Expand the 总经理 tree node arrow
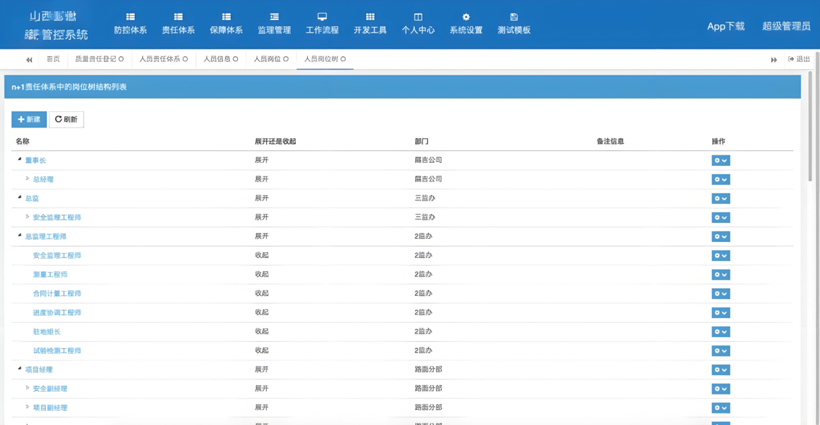820x425 pixels. pos(28,178)
